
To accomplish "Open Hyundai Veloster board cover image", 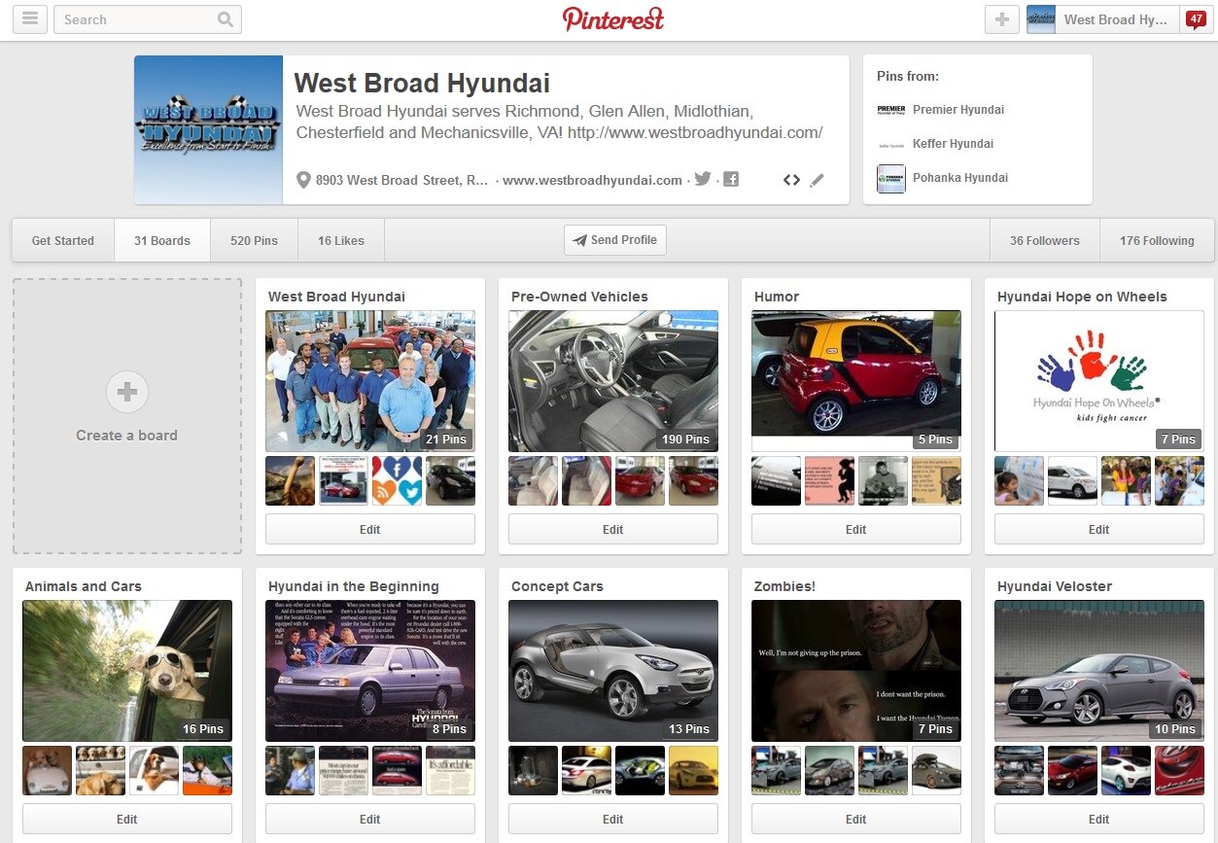I will click(x=1099, y=671).
